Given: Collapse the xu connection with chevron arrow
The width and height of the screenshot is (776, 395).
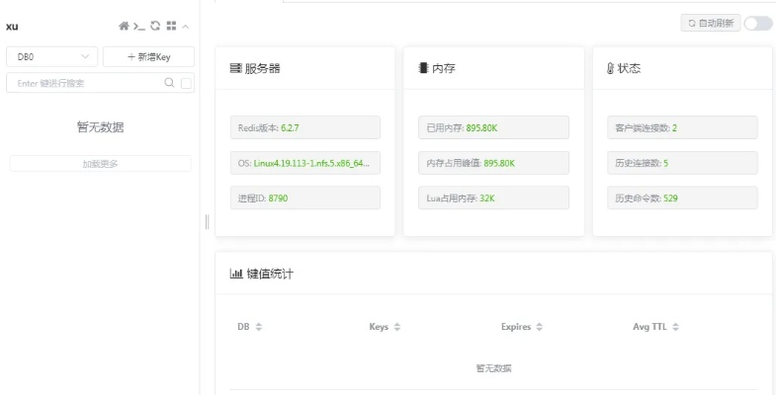Looking at the screenshot, I should [x=186, y=26].
